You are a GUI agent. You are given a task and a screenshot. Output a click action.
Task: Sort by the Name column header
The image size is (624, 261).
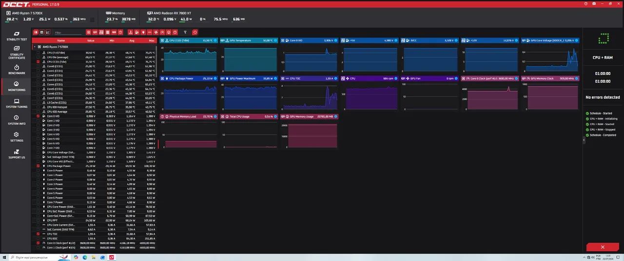tap(61, 40)
